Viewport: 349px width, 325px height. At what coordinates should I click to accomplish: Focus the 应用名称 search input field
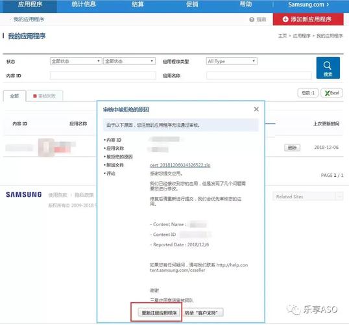click(259, 75)
